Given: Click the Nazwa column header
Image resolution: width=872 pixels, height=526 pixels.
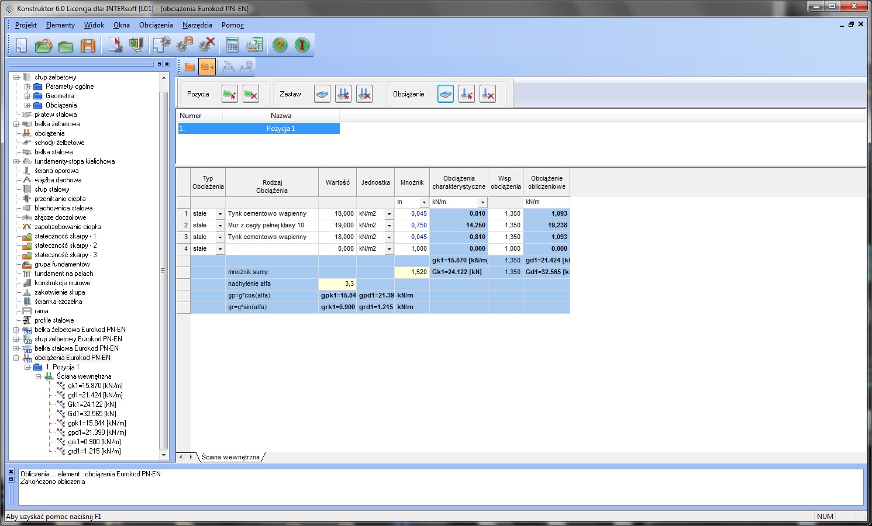Looking at the screenshot, I should (281, 116).
